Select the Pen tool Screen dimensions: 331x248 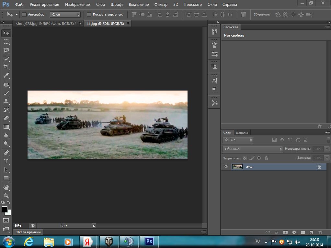pyautogui.click(x=6, y=153)
